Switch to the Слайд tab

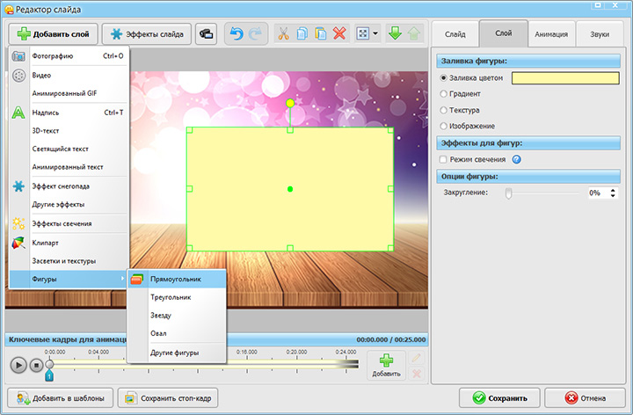455,34
